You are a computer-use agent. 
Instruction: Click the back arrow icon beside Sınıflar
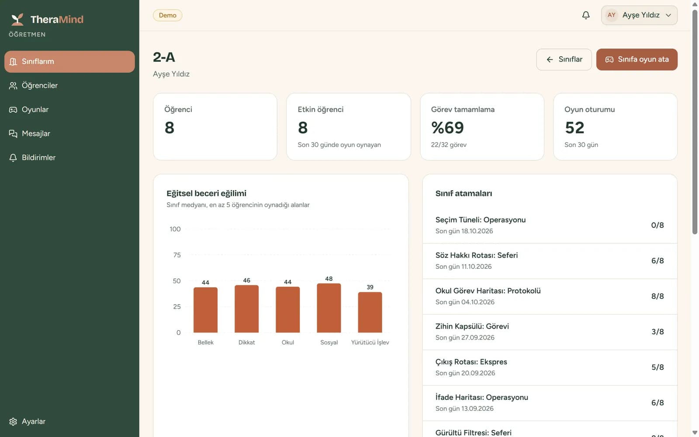550,59
